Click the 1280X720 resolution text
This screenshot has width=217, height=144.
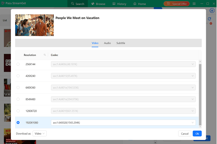click(x=31, y=111)
